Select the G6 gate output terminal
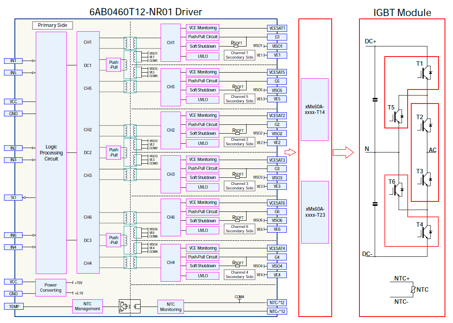453x323 pixels. click(277, 212)
